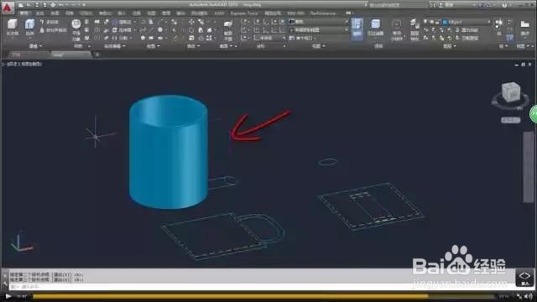Viewport: 537px width, 302px height.
Task: Open the saved views (未保存的视图) dropdown
Action: point(319,30)
